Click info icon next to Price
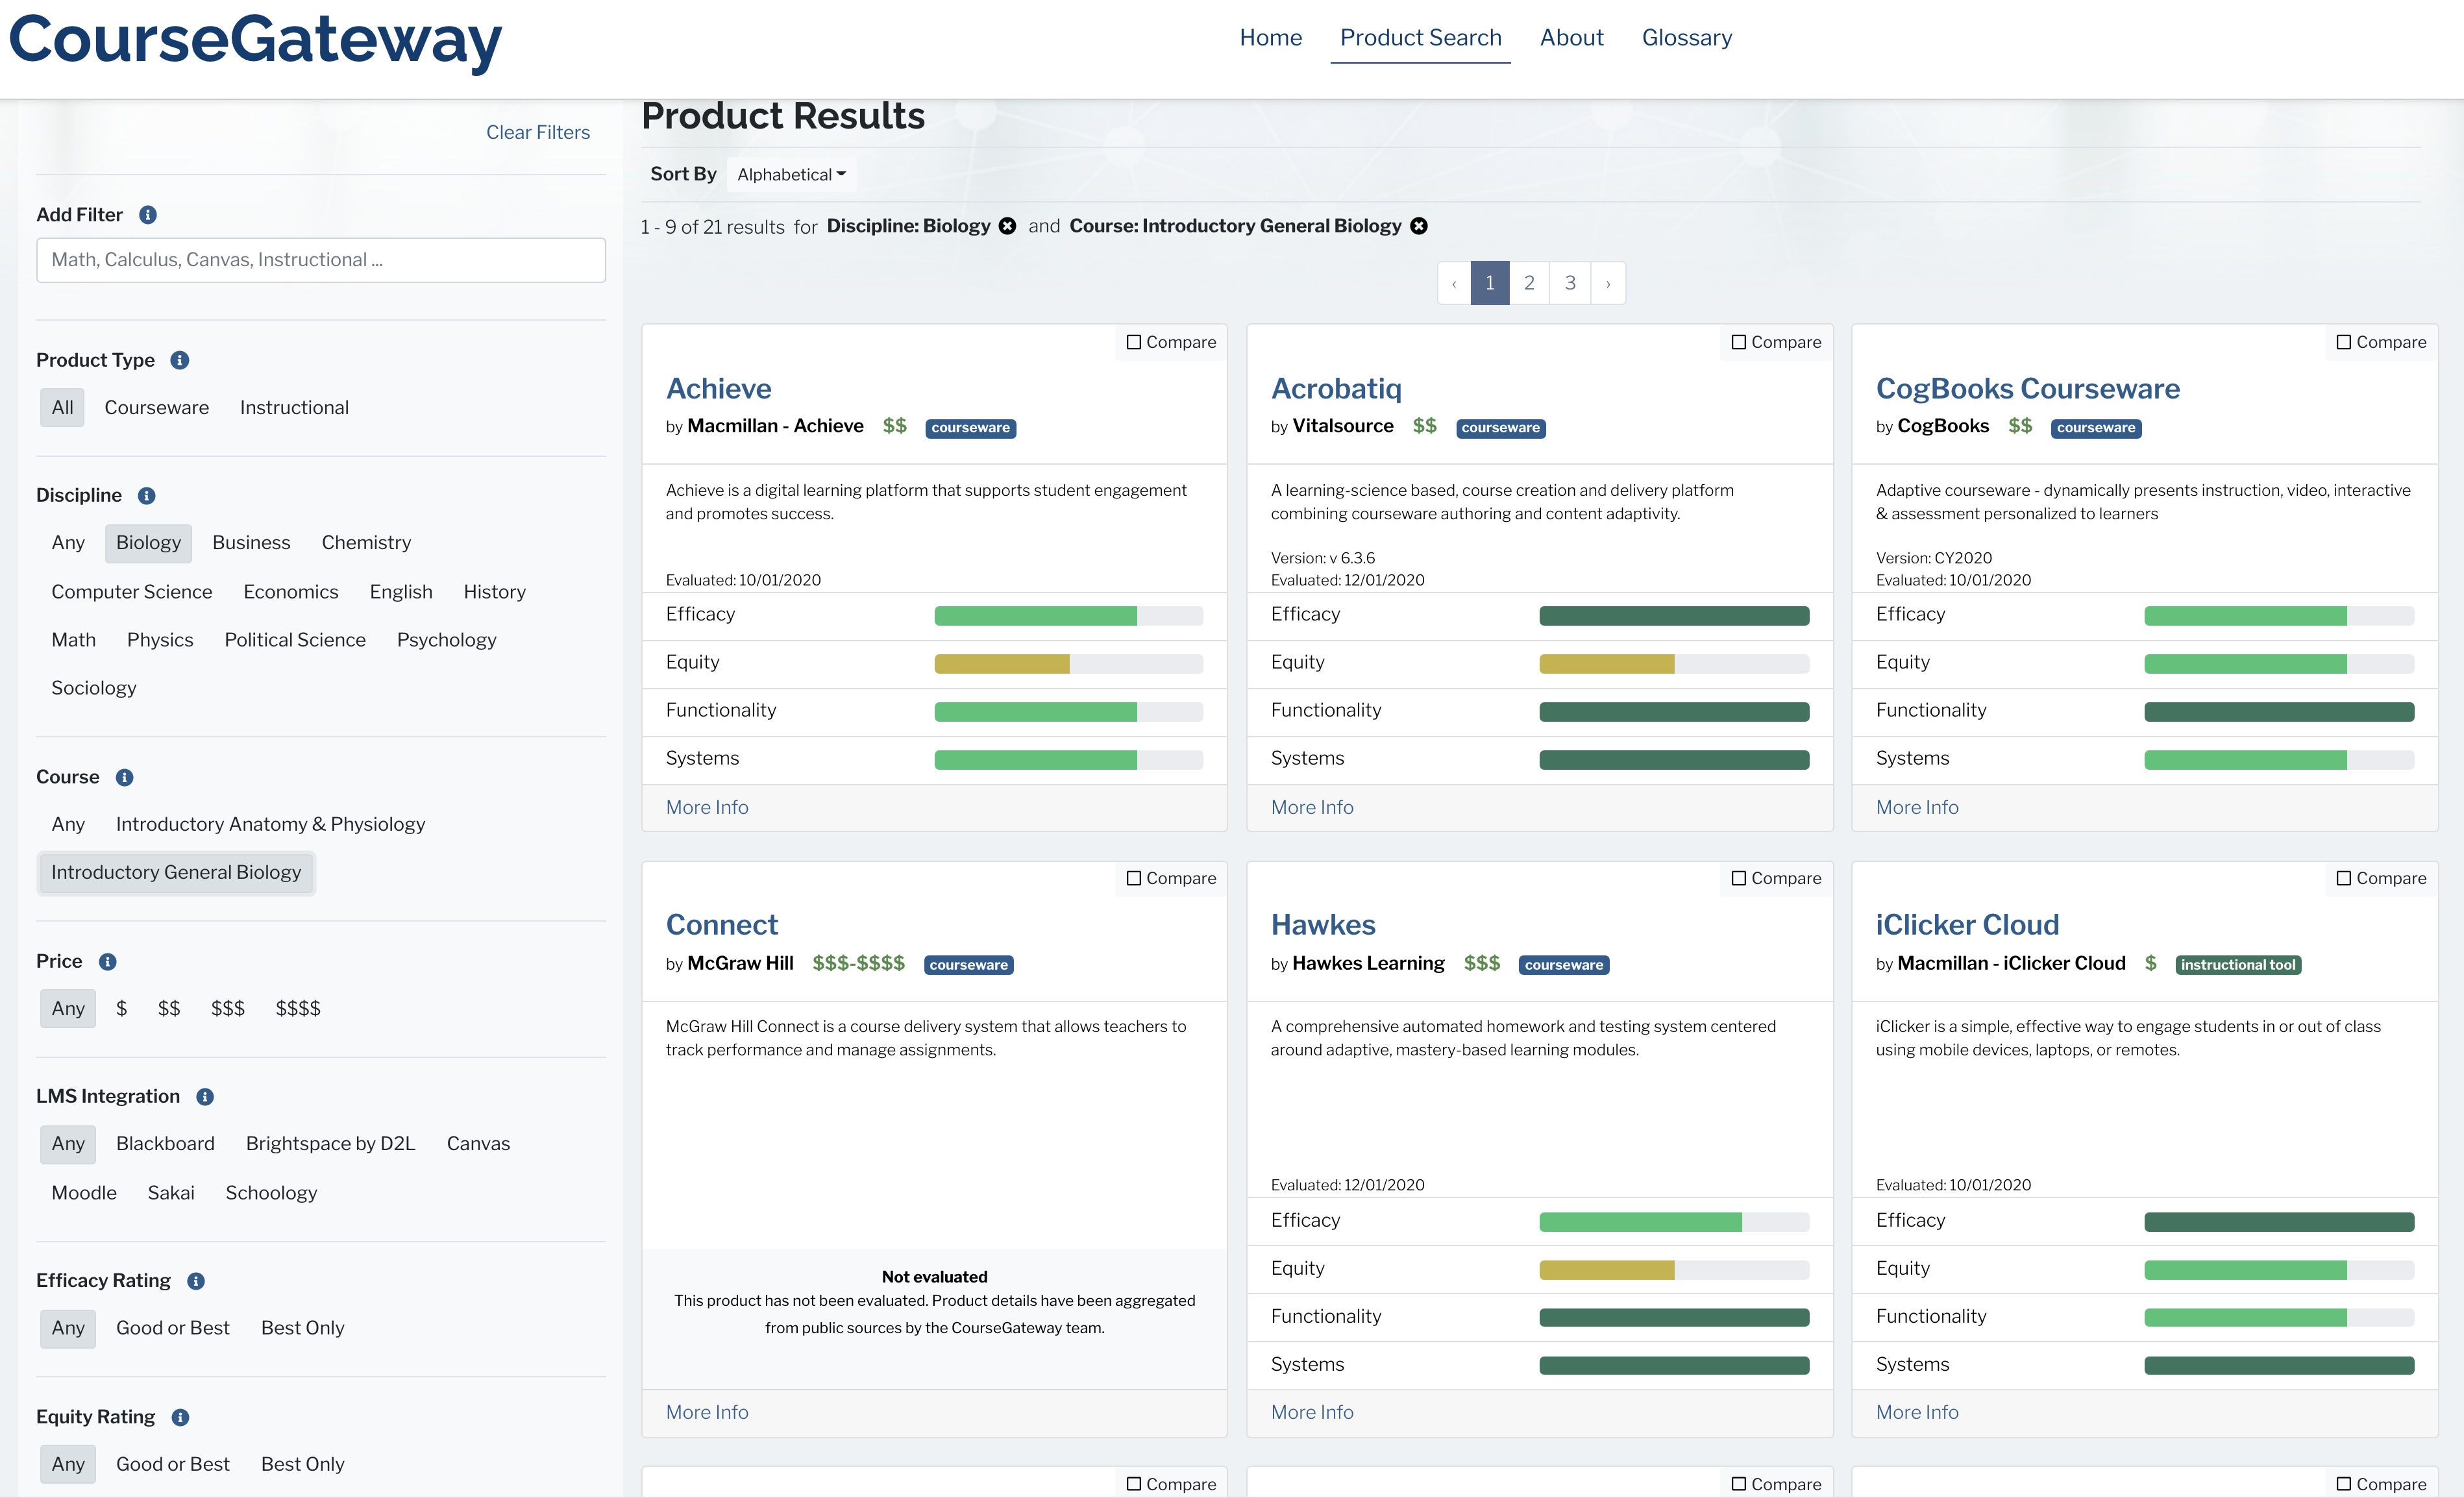Viewport: 2464px width, 1498px height. 108,962
